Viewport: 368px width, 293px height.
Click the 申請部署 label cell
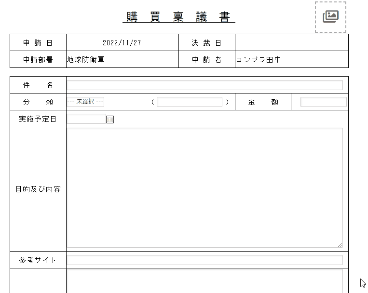(38, 59)
